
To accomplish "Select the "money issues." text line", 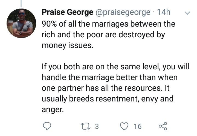I will (x=67, y=45).
